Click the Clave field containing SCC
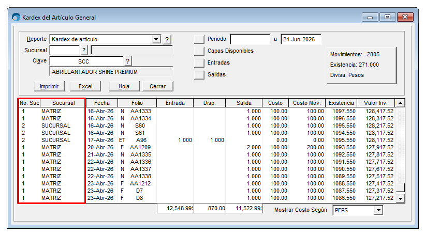425x235 pixels. click(x=87, y=61)
